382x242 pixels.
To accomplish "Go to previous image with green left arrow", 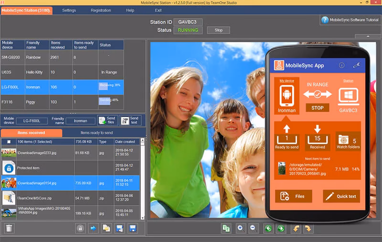I will pyautogui.click(x=268, y=229).
